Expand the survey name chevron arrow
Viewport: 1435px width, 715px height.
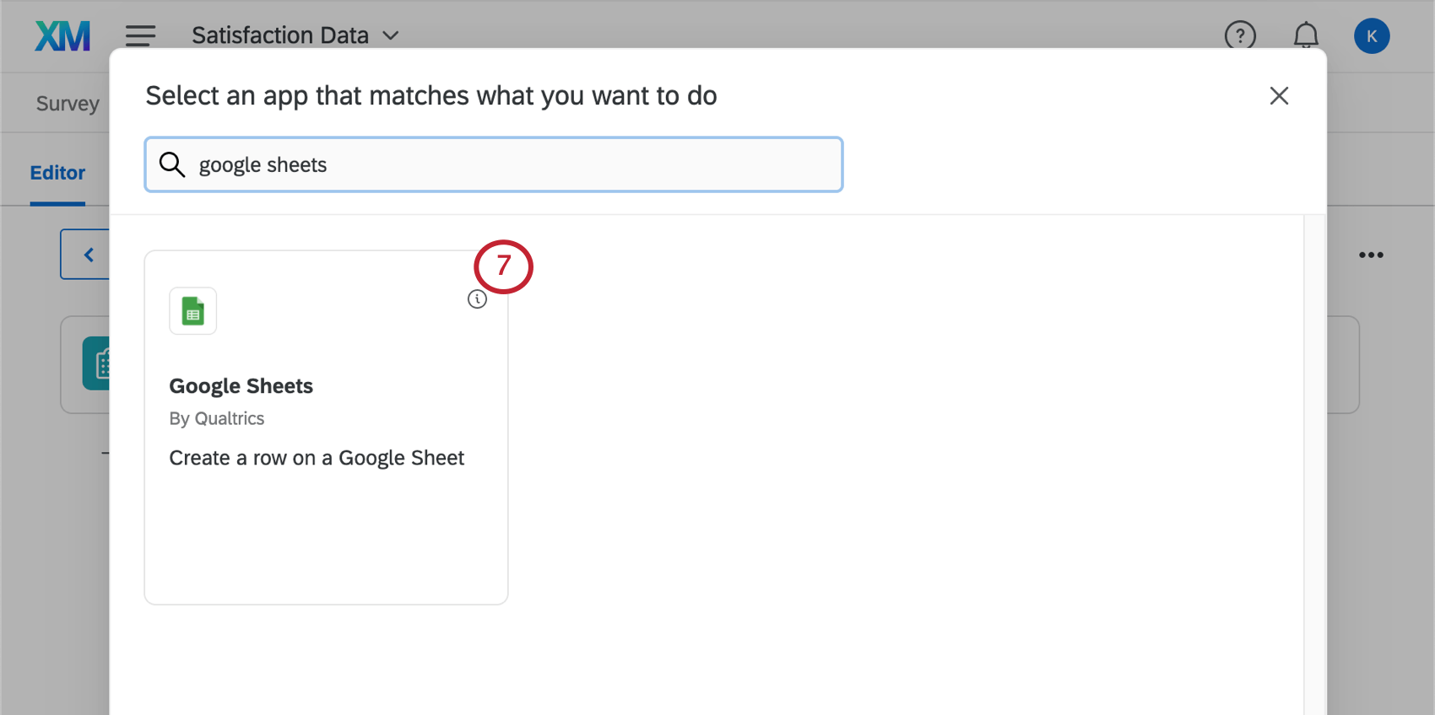[x=390, y=36]
